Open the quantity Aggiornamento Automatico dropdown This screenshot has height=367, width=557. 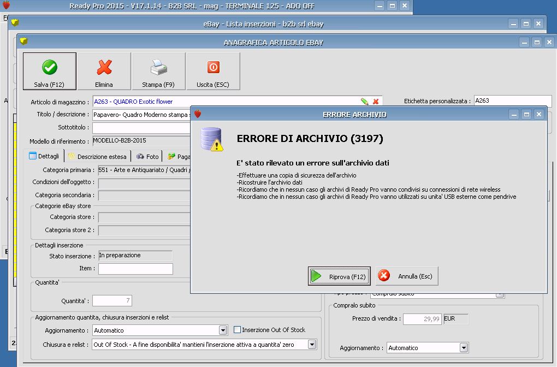(223, 330)
